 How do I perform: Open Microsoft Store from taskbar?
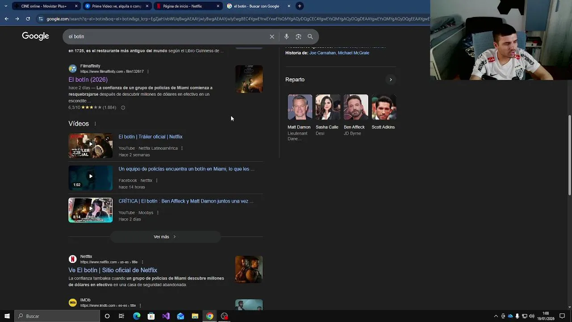(151, 316)
